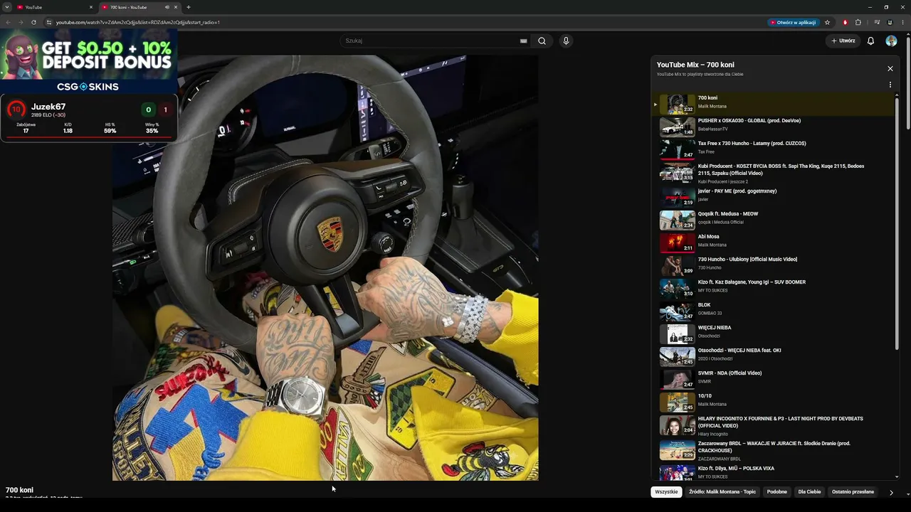Open the media controls toolbar icon

pos(877,22)
